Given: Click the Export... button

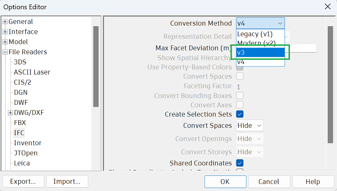Looking at the screenshot, I should (23, 181).
